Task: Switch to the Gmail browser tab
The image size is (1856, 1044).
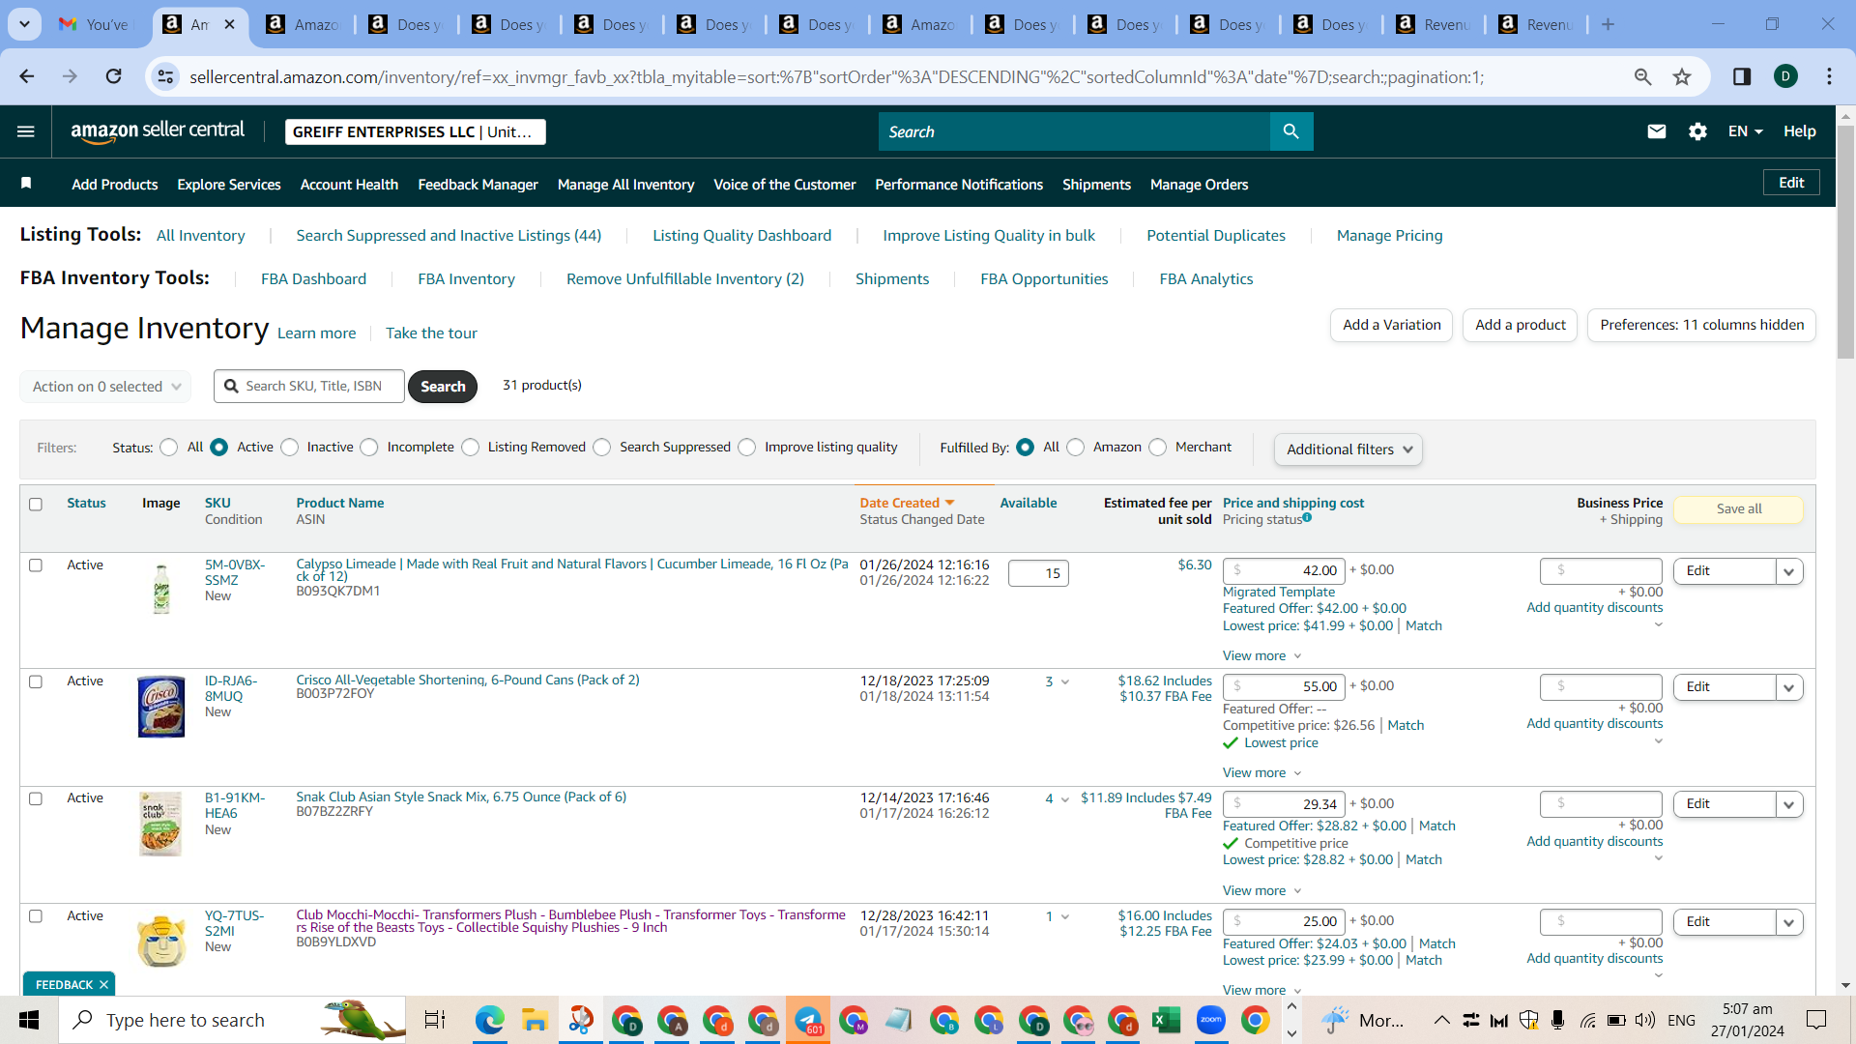Action: 95,24
